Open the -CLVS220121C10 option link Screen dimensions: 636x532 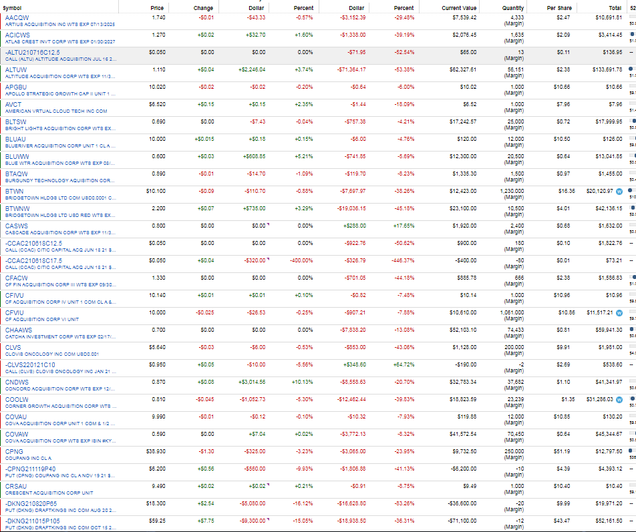coord(30,365)
